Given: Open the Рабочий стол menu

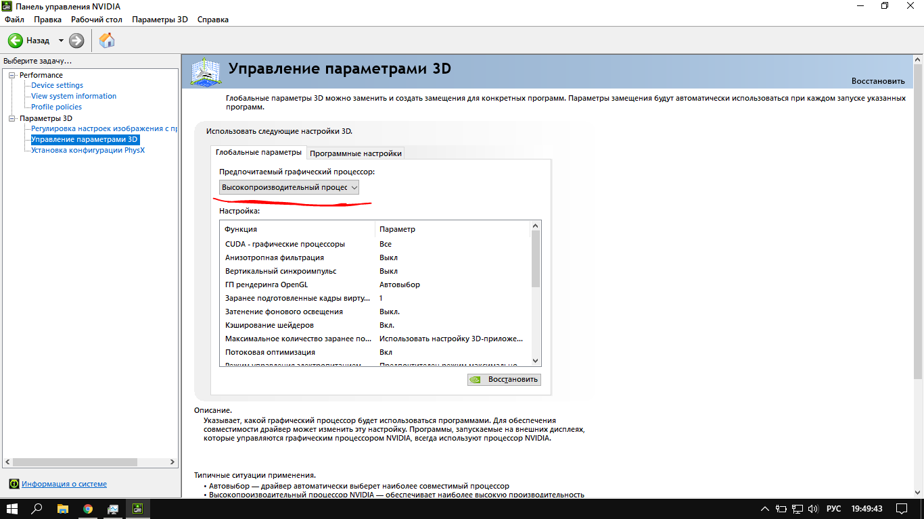Looking at the screenshot, I should [96, 20].
